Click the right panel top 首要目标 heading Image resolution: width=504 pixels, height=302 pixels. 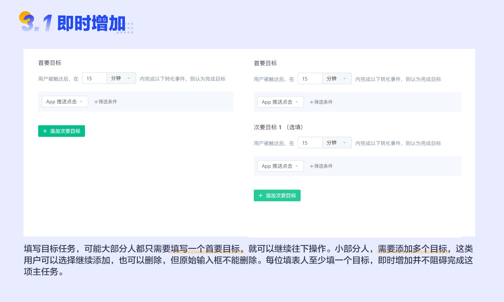[x=265, y=63]
